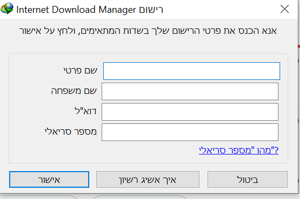Image resolution: width=300 pixels, height=199 pixels.
Task: Click empty title bar space beside the close button
Action: click(220, 9)
